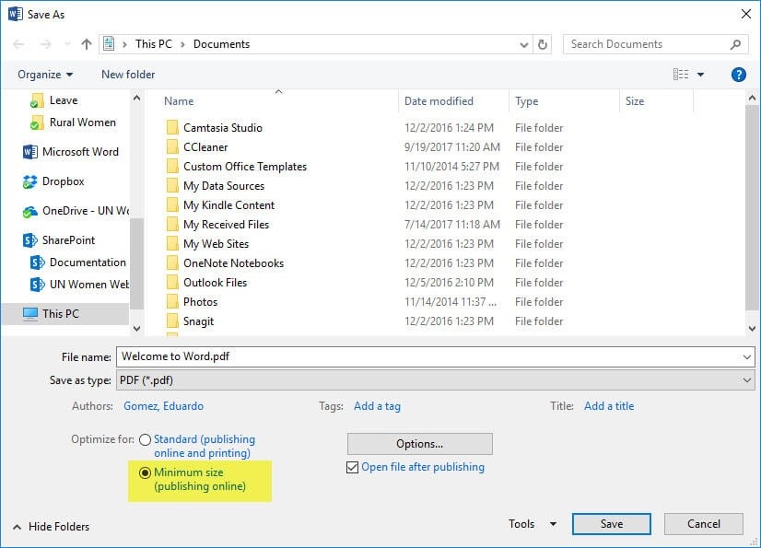761x548 pixels.
Task: Open the Save as type combo box
Action: point(436,380)
